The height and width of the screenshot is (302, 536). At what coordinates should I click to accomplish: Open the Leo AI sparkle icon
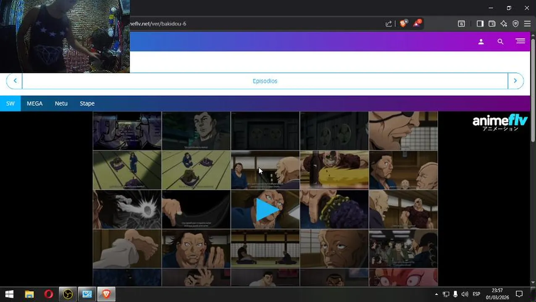(x=504, y=24)
